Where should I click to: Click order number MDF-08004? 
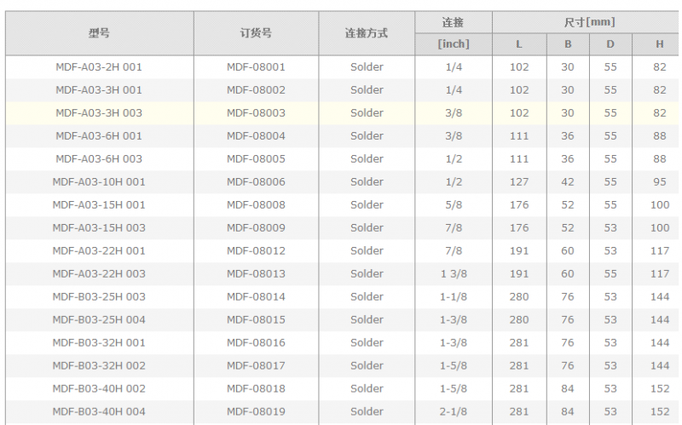pos(256,135)
